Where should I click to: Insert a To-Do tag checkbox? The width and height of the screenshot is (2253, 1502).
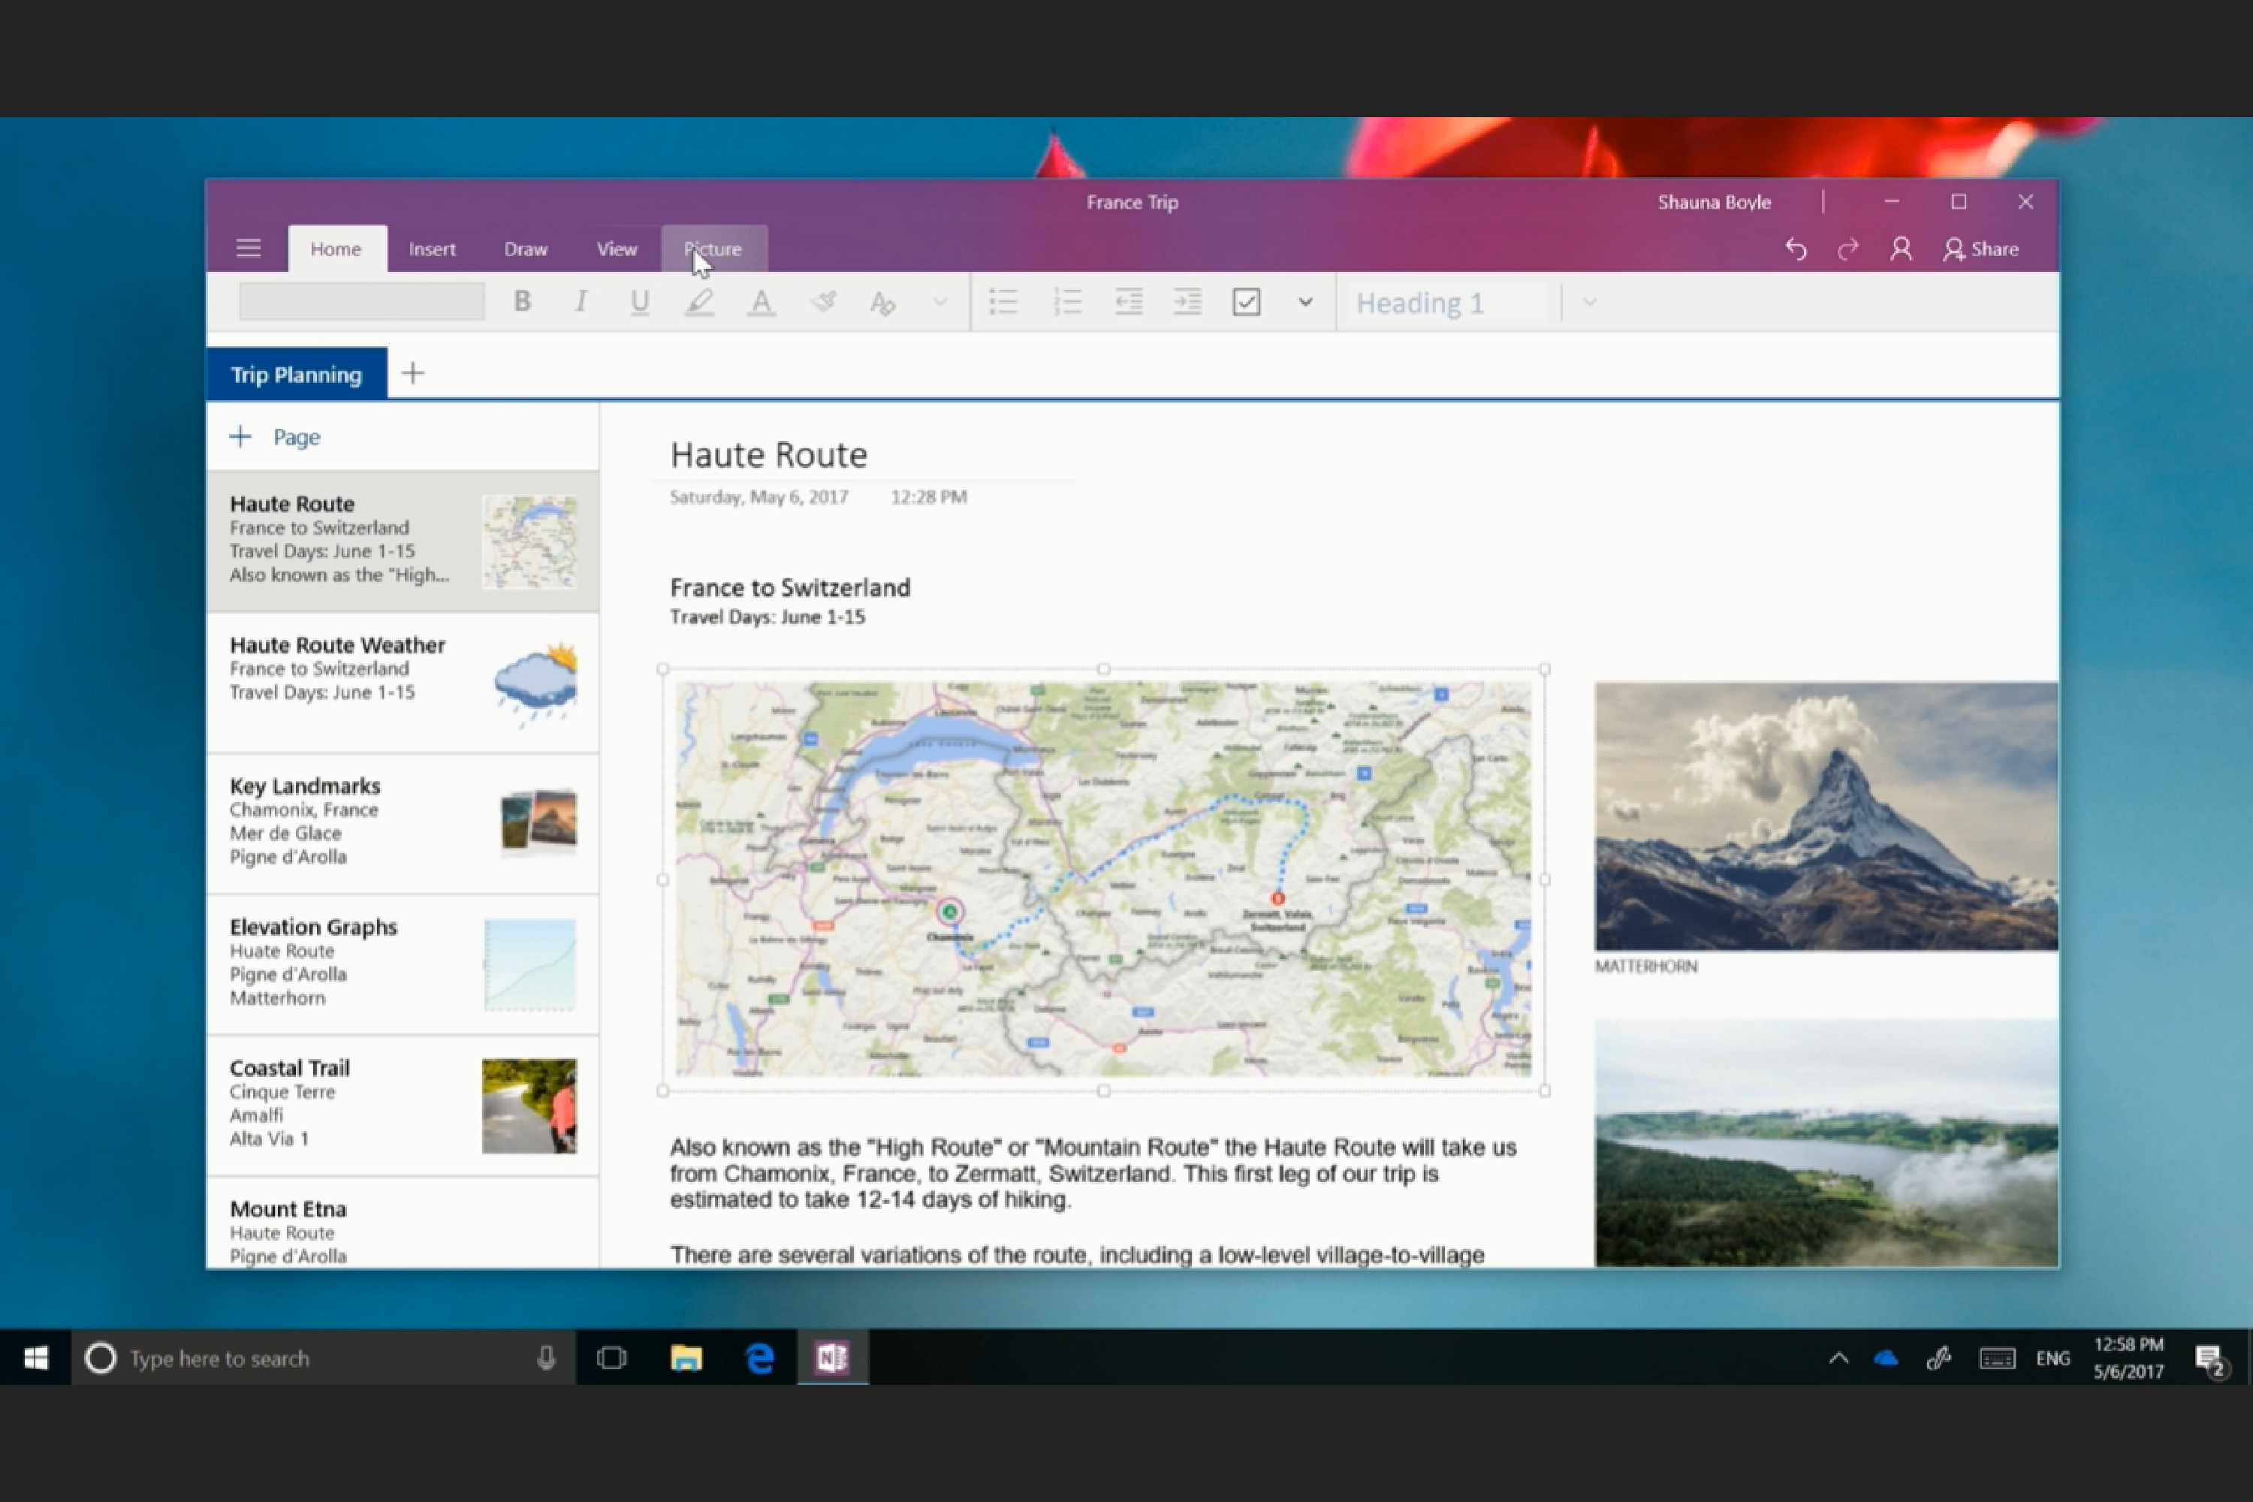click(1246, 302)
